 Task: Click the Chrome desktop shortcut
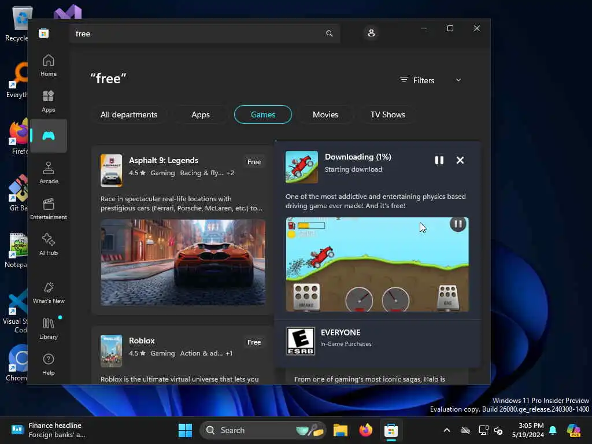(17, 363)
